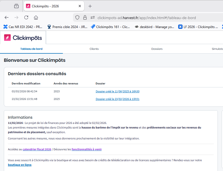Image resolution: width=223 pixels, height=171 pixels.
Task: Switch to the Dossiers tab
Action: pos(157,49)
